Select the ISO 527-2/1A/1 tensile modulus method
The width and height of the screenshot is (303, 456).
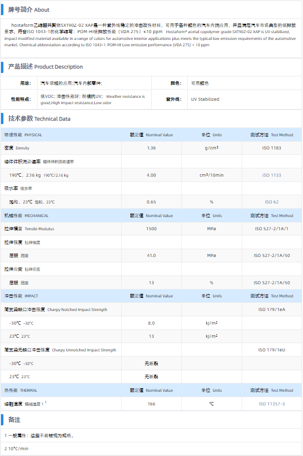pos(271,229)
